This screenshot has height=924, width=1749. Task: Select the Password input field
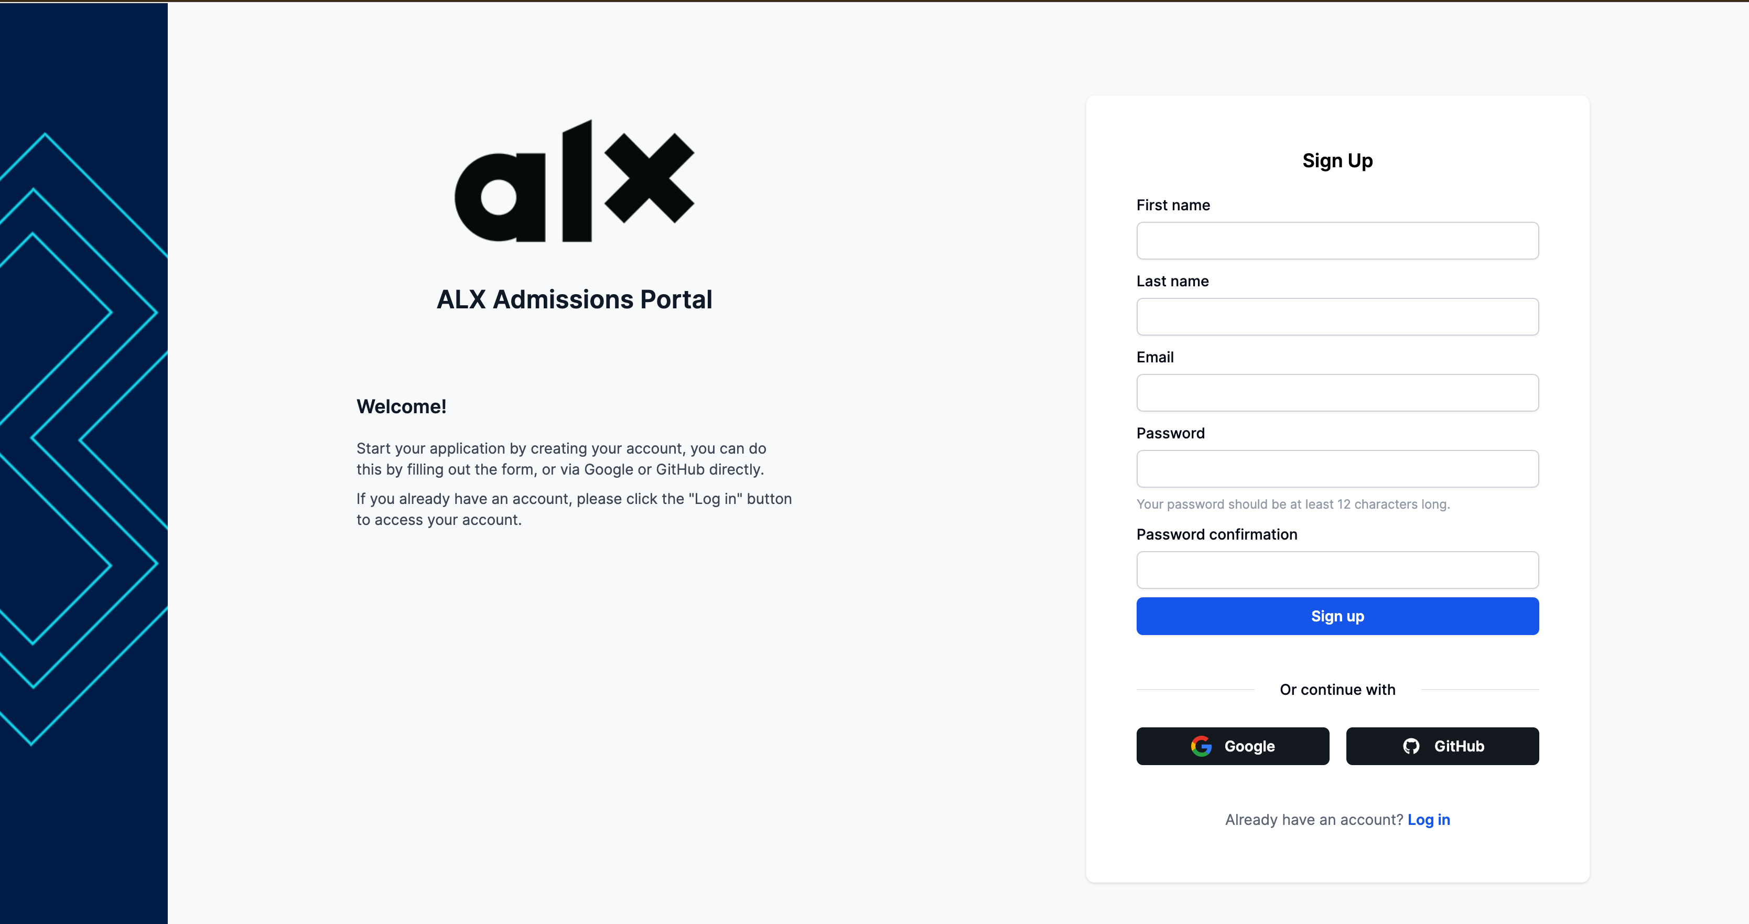click(x=1337, y=468)
